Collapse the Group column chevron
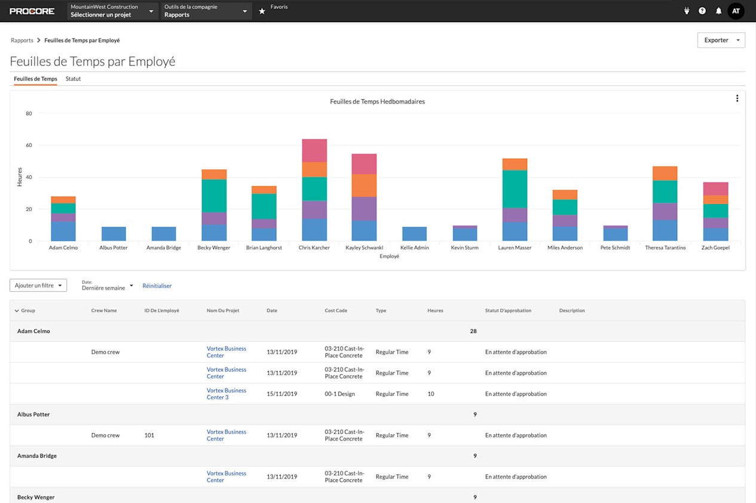 click(x=17, y=311)
